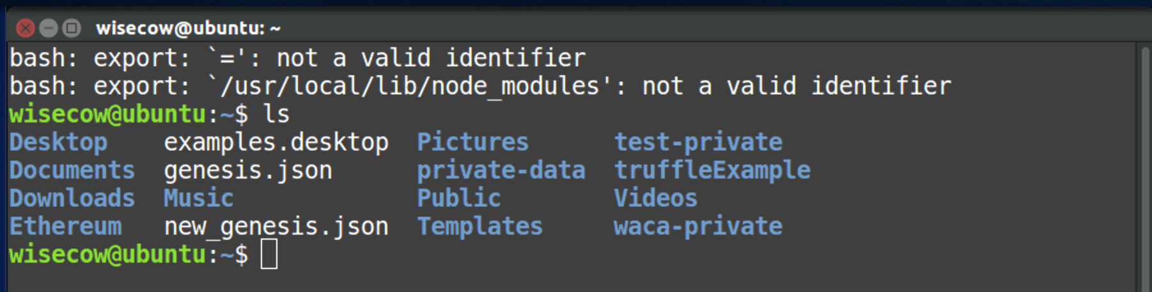Click the Templates directory name
Screen dimensions: 1152x292
(x=480, y=226)
